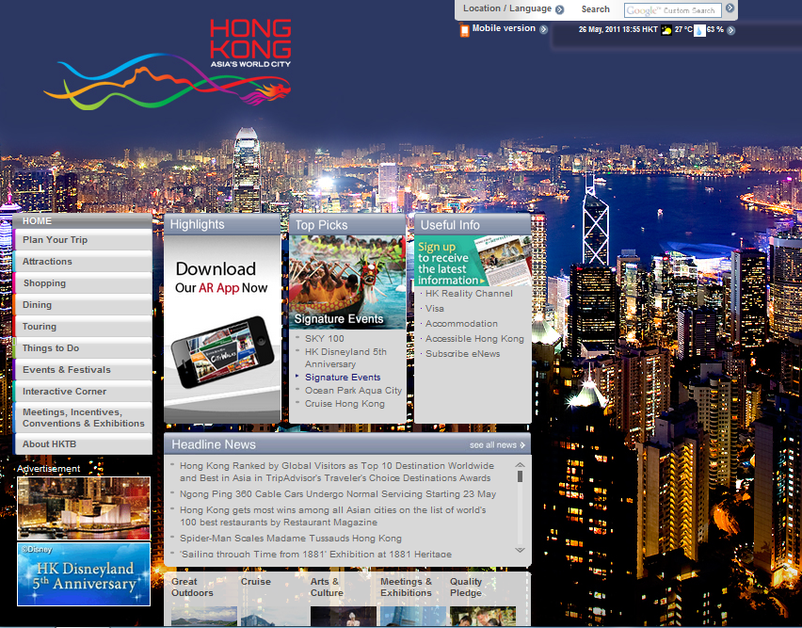Open Events & Festivals menu item
Viewport: 802px width, 628px height.
82,370
